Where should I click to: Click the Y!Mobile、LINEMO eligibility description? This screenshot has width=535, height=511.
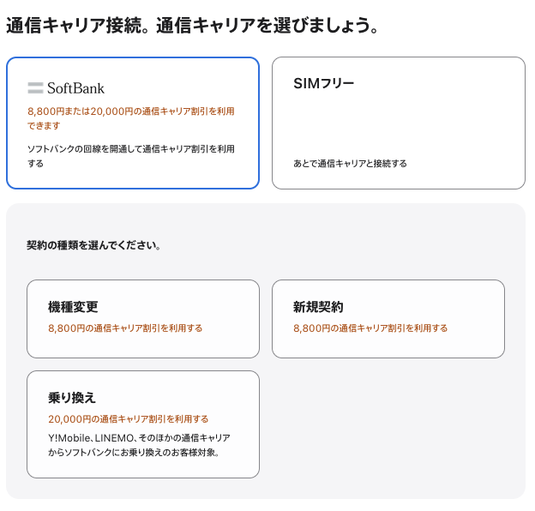[139, 445]
